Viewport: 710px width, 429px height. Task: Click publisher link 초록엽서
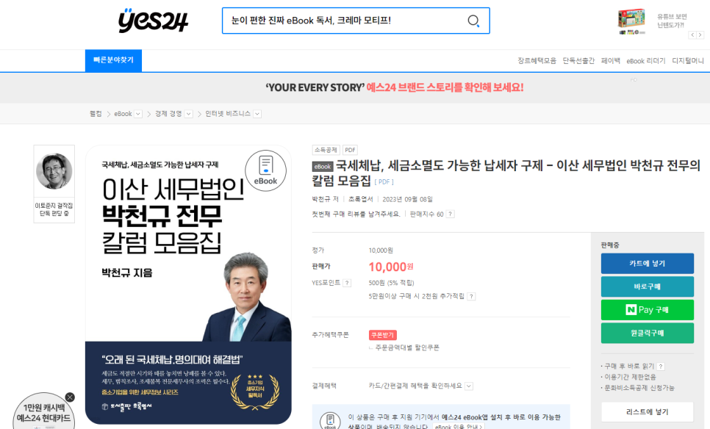point(360,199)
